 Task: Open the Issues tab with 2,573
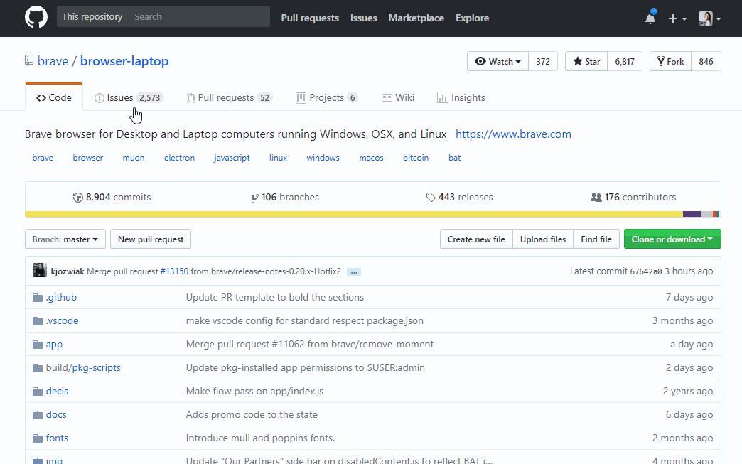coord(129,97)
